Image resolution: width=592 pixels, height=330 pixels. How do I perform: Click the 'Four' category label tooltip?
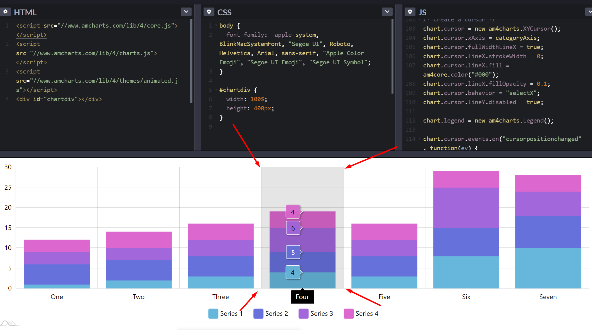click(x=302, y=297)
